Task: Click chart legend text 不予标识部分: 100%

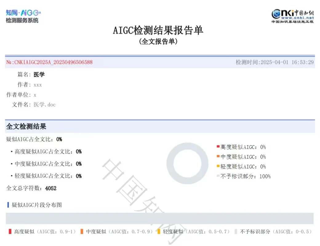Action: (x=246, y=177)
